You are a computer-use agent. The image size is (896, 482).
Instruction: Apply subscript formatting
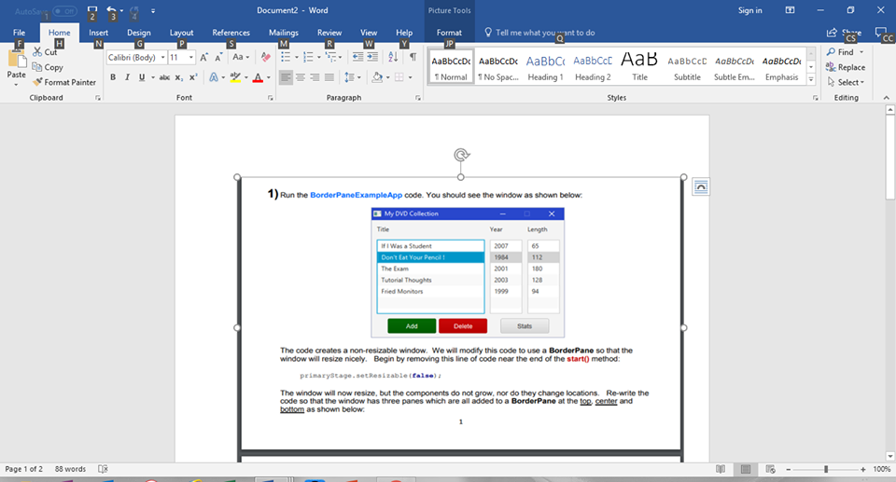click(179, 77)
